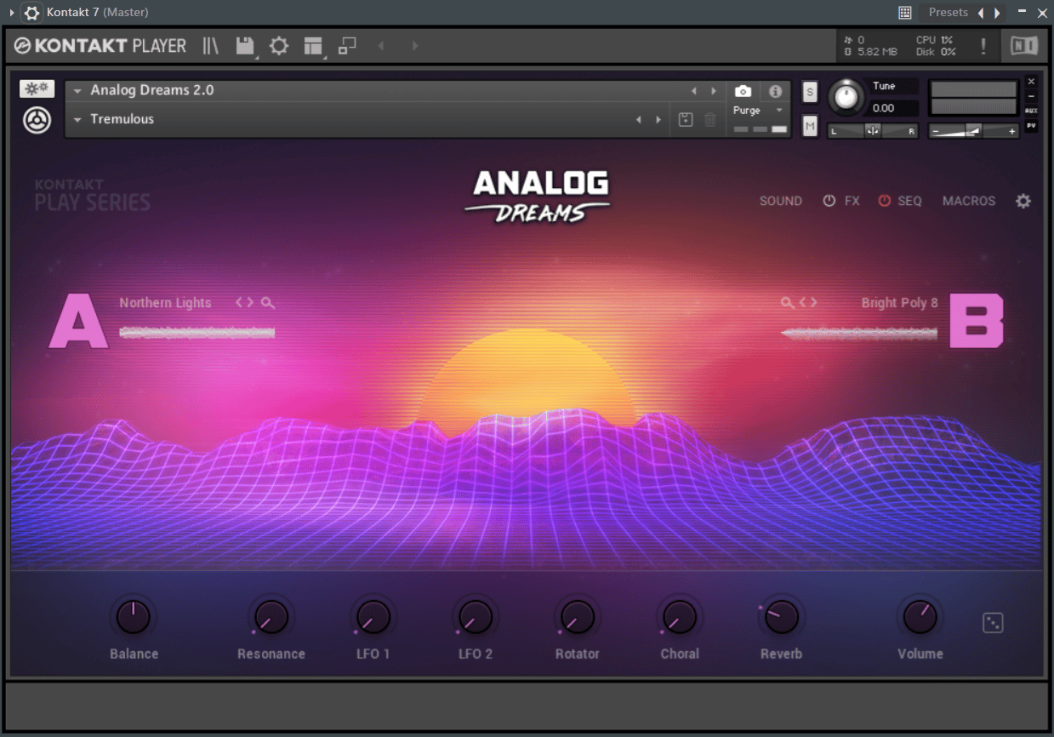1054x737 pixels.
Task: Solo the Analog Dreams instrument
Action: tap(809, 91)
